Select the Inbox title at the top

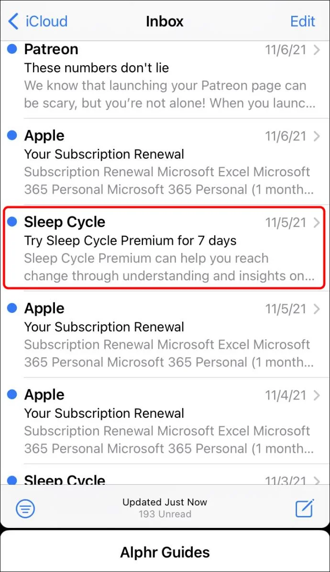click(165, 21)
